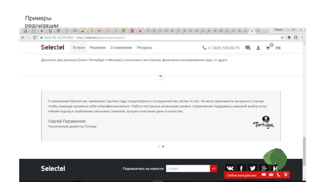Open consultant phone callback icon
Viewport: 323px width, 182px height.
tap(278, 175)
